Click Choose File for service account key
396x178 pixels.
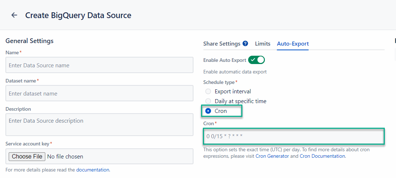(27, 156)
